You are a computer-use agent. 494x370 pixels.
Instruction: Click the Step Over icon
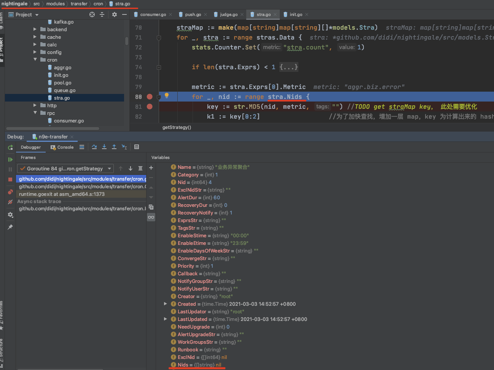94,147
